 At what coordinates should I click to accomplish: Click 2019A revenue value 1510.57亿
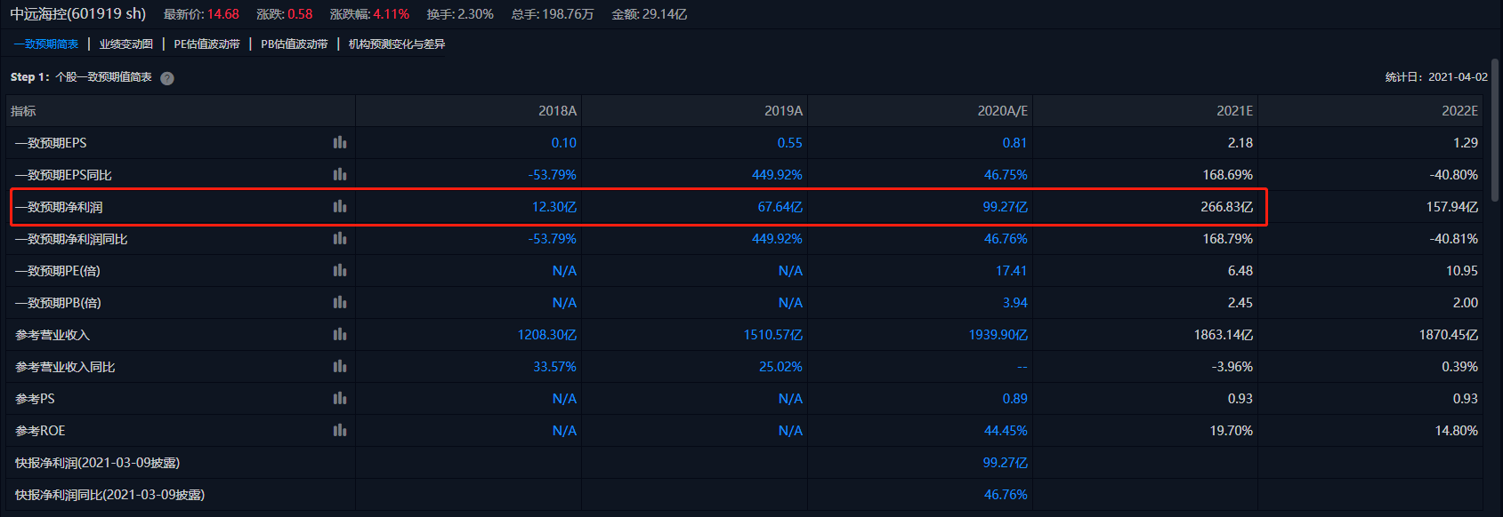772,335
